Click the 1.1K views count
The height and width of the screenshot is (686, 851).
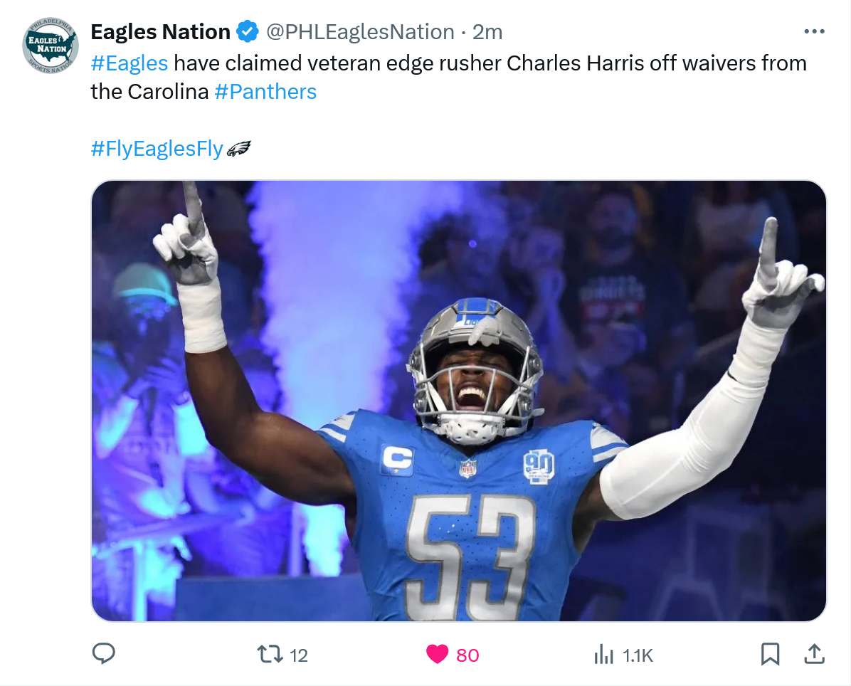pyautogui.click(x=638, y=655)
